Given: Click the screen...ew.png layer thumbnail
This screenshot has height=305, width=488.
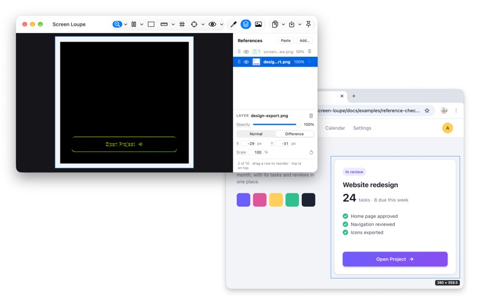Looking at the screenshot, I should pyautogui.click(x=256, y=52).
